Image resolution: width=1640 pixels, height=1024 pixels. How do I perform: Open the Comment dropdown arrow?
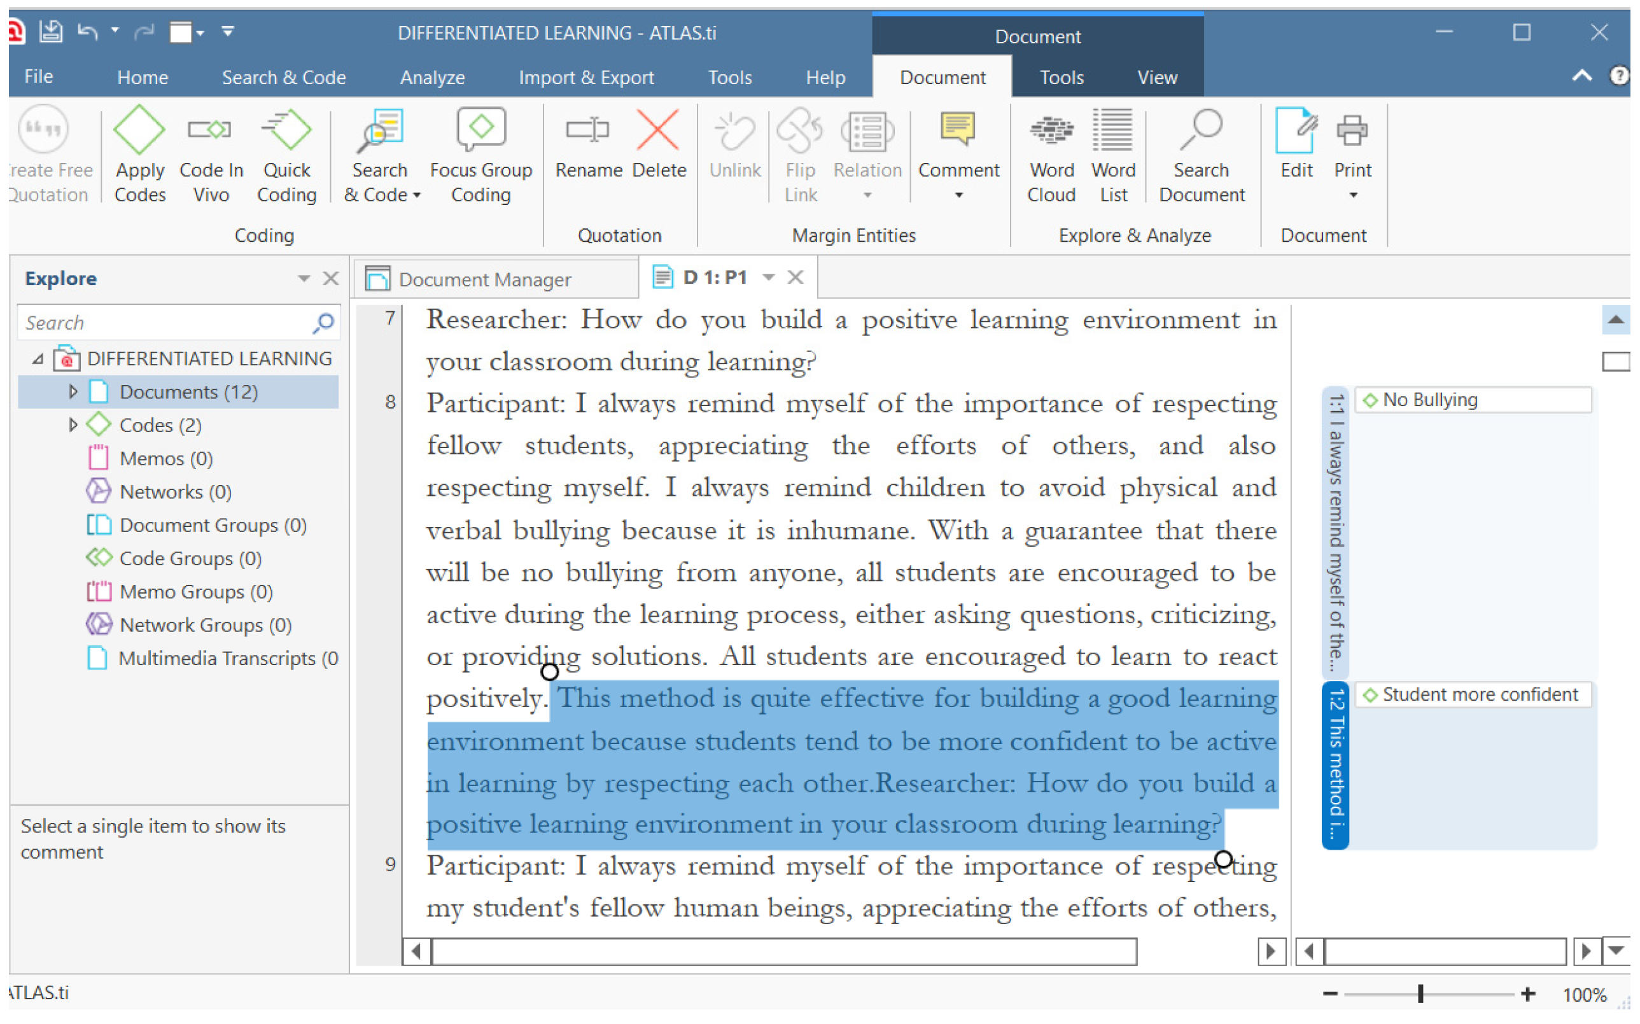point(959,196)
